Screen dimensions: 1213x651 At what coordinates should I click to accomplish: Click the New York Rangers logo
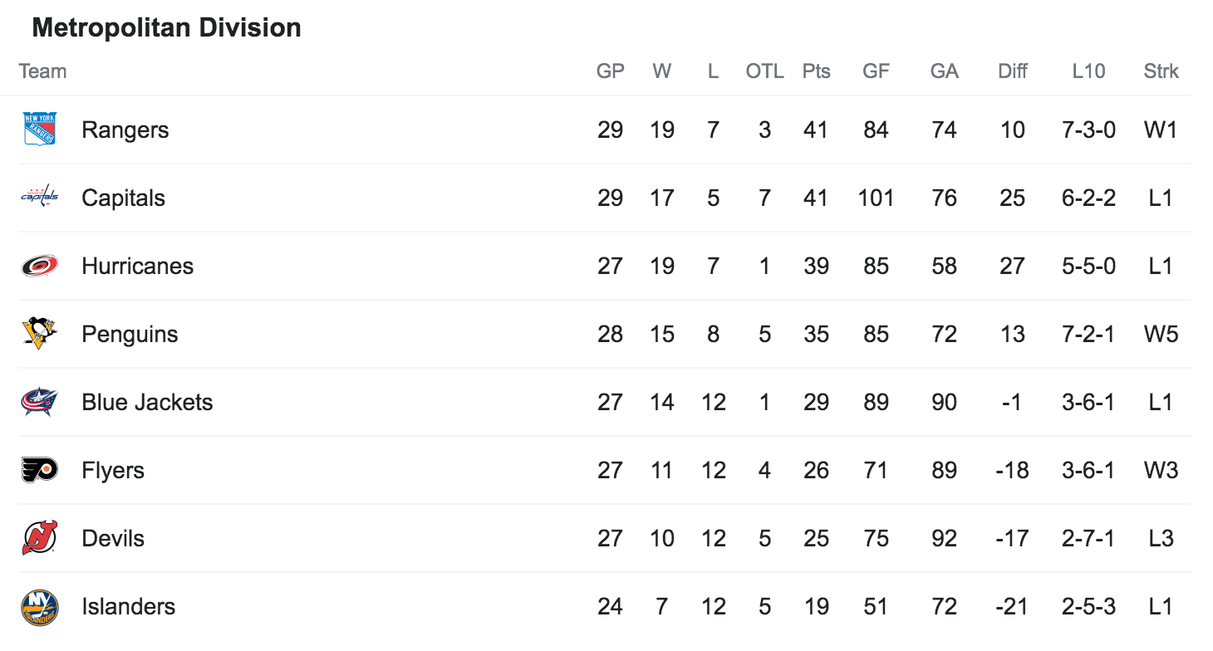[39, 130]
